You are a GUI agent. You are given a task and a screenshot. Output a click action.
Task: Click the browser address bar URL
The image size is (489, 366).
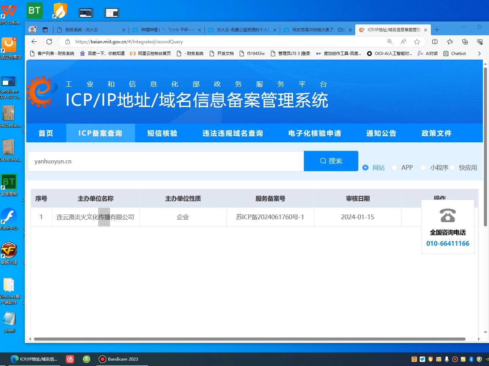(129, 42)
